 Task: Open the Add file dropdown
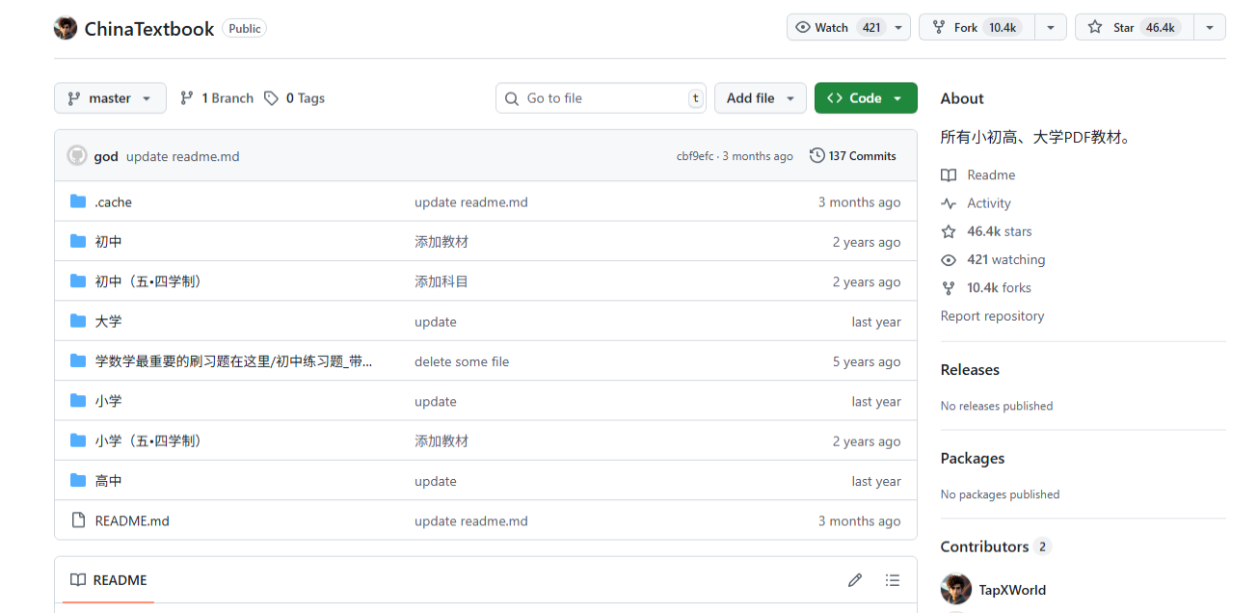point(761,98)
